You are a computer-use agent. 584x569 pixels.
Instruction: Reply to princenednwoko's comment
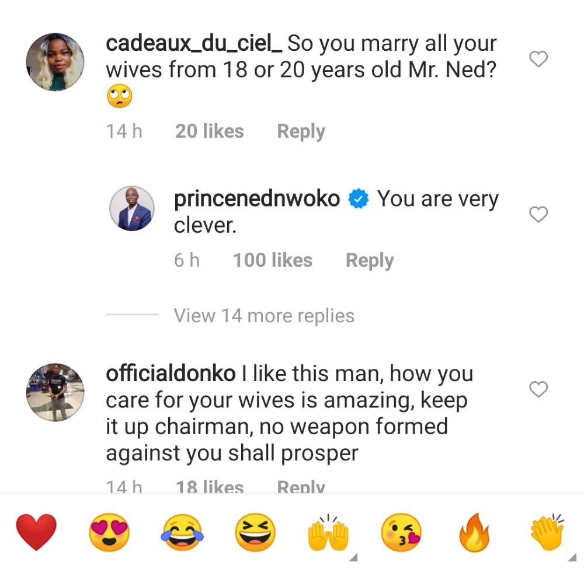point(370,260)
